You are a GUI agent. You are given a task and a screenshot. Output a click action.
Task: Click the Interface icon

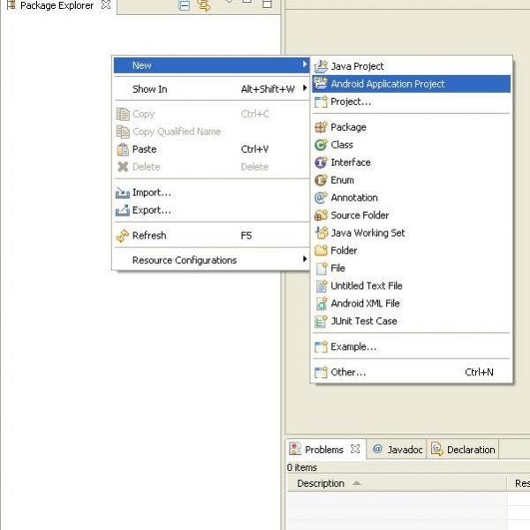[x=321, y=163]
